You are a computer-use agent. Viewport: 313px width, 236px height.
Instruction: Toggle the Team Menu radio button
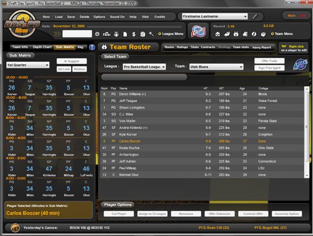tap(272, 34)
